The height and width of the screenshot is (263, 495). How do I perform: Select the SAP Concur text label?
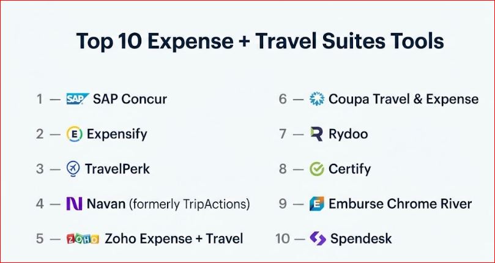(130, 99)
